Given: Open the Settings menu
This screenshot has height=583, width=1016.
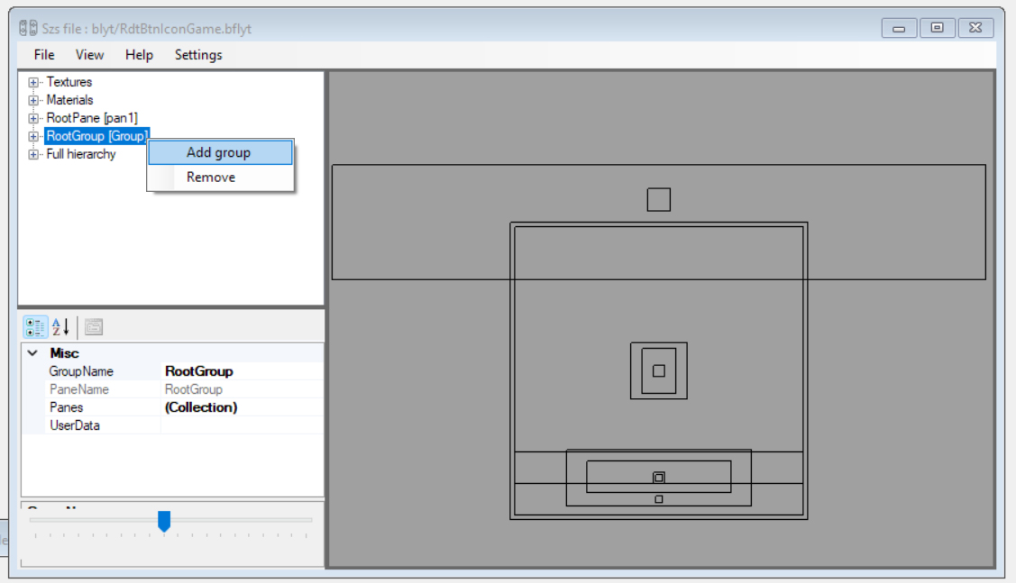Looking at the screenshot, I should coord(198,55).
